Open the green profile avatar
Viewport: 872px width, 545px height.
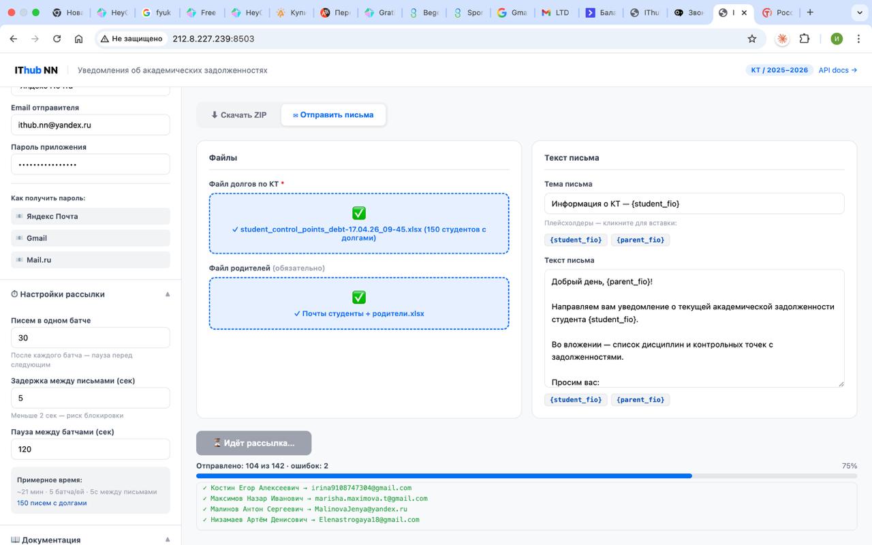(x=837, y=39)
